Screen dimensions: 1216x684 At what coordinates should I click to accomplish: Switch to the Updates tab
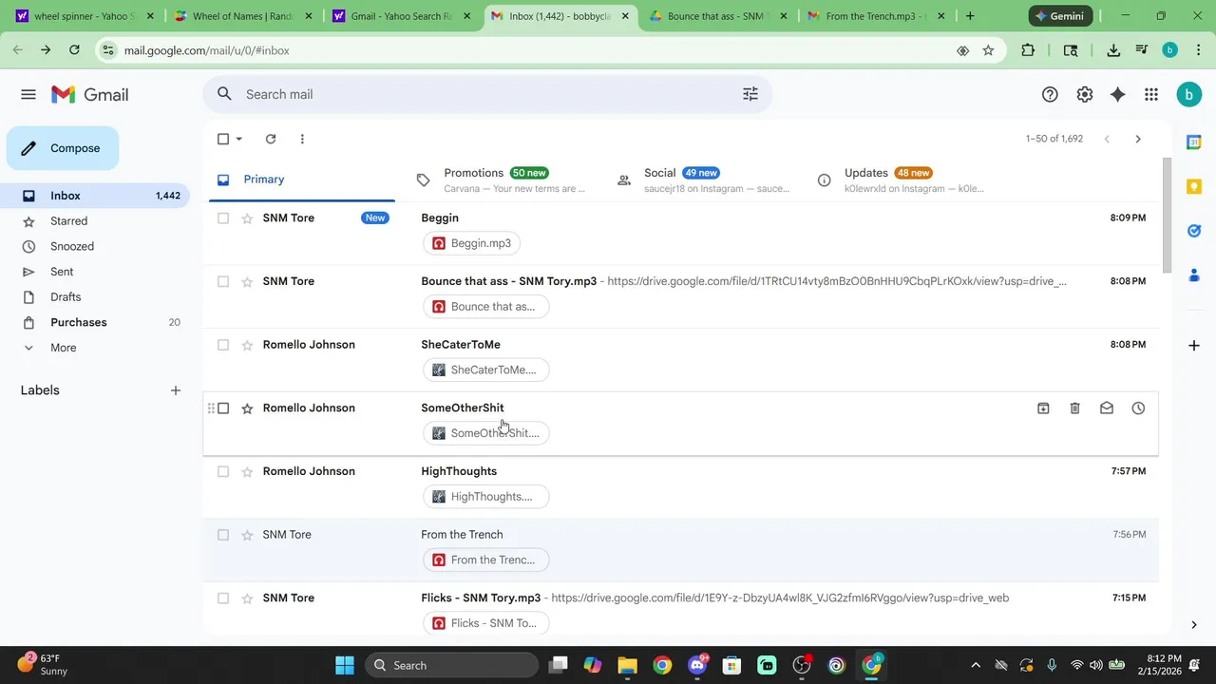pos(903,180)
